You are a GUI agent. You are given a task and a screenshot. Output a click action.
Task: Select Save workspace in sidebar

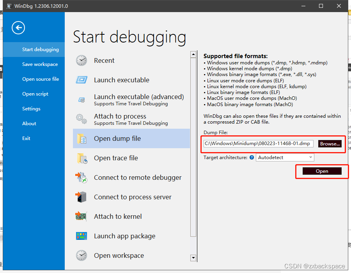(x=34, y=64)
